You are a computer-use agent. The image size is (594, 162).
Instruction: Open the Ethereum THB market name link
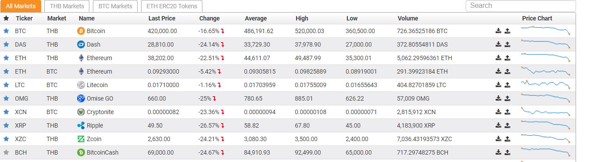(x=99, y=58)
